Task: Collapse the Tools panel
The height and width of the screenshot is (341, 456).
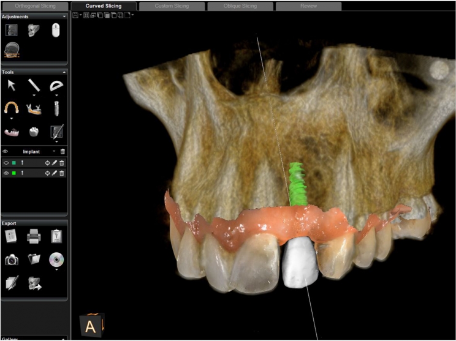Action: pyautogui.click(x=64, y=72)
